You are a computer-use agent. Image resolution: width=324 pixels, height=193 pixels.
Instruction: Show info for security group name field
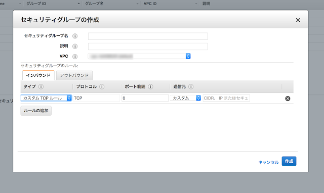click(x=75, y=36)
